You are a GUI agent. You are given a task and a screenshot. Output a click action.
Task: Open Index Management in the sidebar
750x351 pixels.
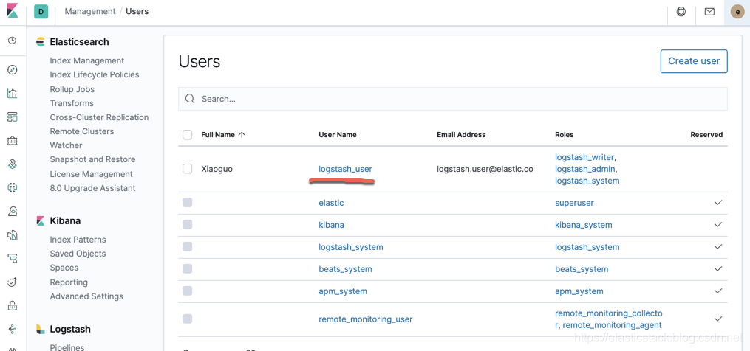pyautogui.click(x=87, y=60)
